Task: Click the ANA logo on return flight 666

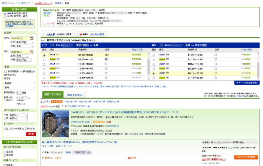Action: coord(162,64)
